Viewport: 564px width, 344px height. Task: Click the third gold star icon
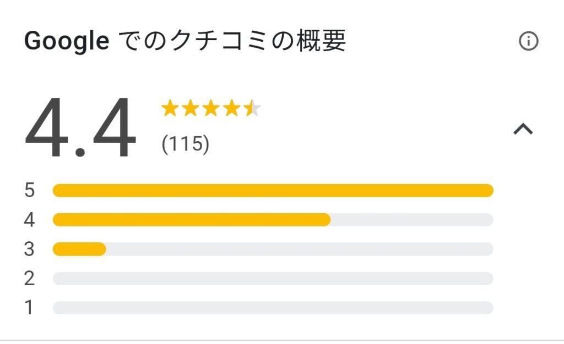click(211, 108)
